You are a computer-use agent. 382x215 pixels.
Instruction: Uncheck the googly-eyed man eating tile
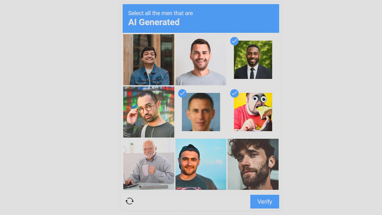point(253,112)
